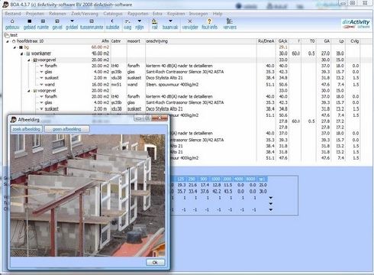Click Ok in the Afbeelding dialog

pyautogui.click(x=155, y=262)
